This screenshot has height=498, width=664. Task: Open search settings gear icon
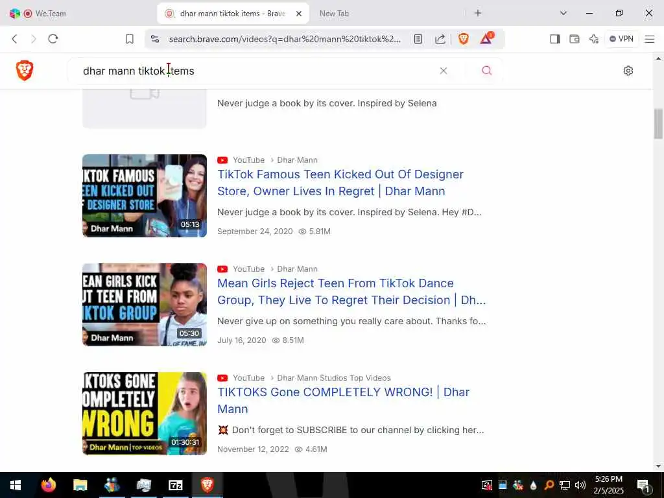pos(628,71)
